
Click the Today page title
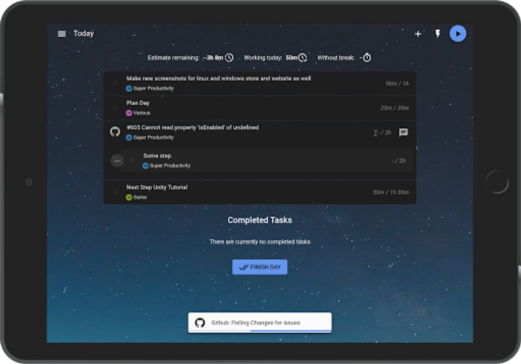[83, 34]
